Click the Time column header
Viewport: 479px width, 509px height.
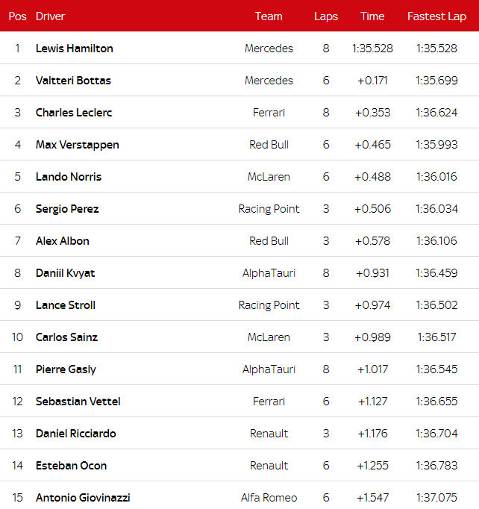[372, 16]
